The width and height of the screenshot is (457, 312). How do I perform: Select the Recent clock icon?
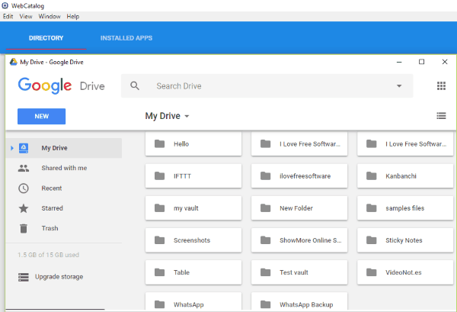[24, 188]
